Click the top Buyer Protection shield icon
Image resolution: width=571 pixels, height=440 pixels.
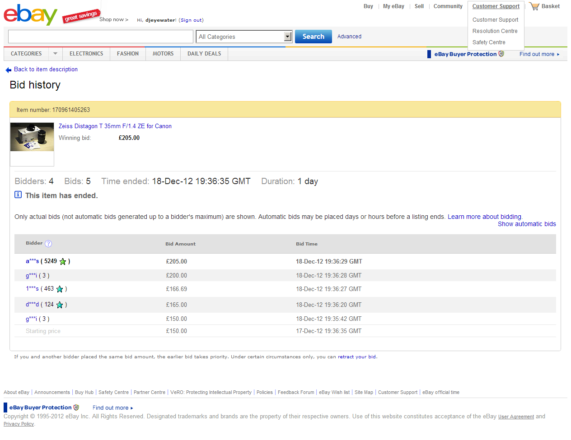501,54
